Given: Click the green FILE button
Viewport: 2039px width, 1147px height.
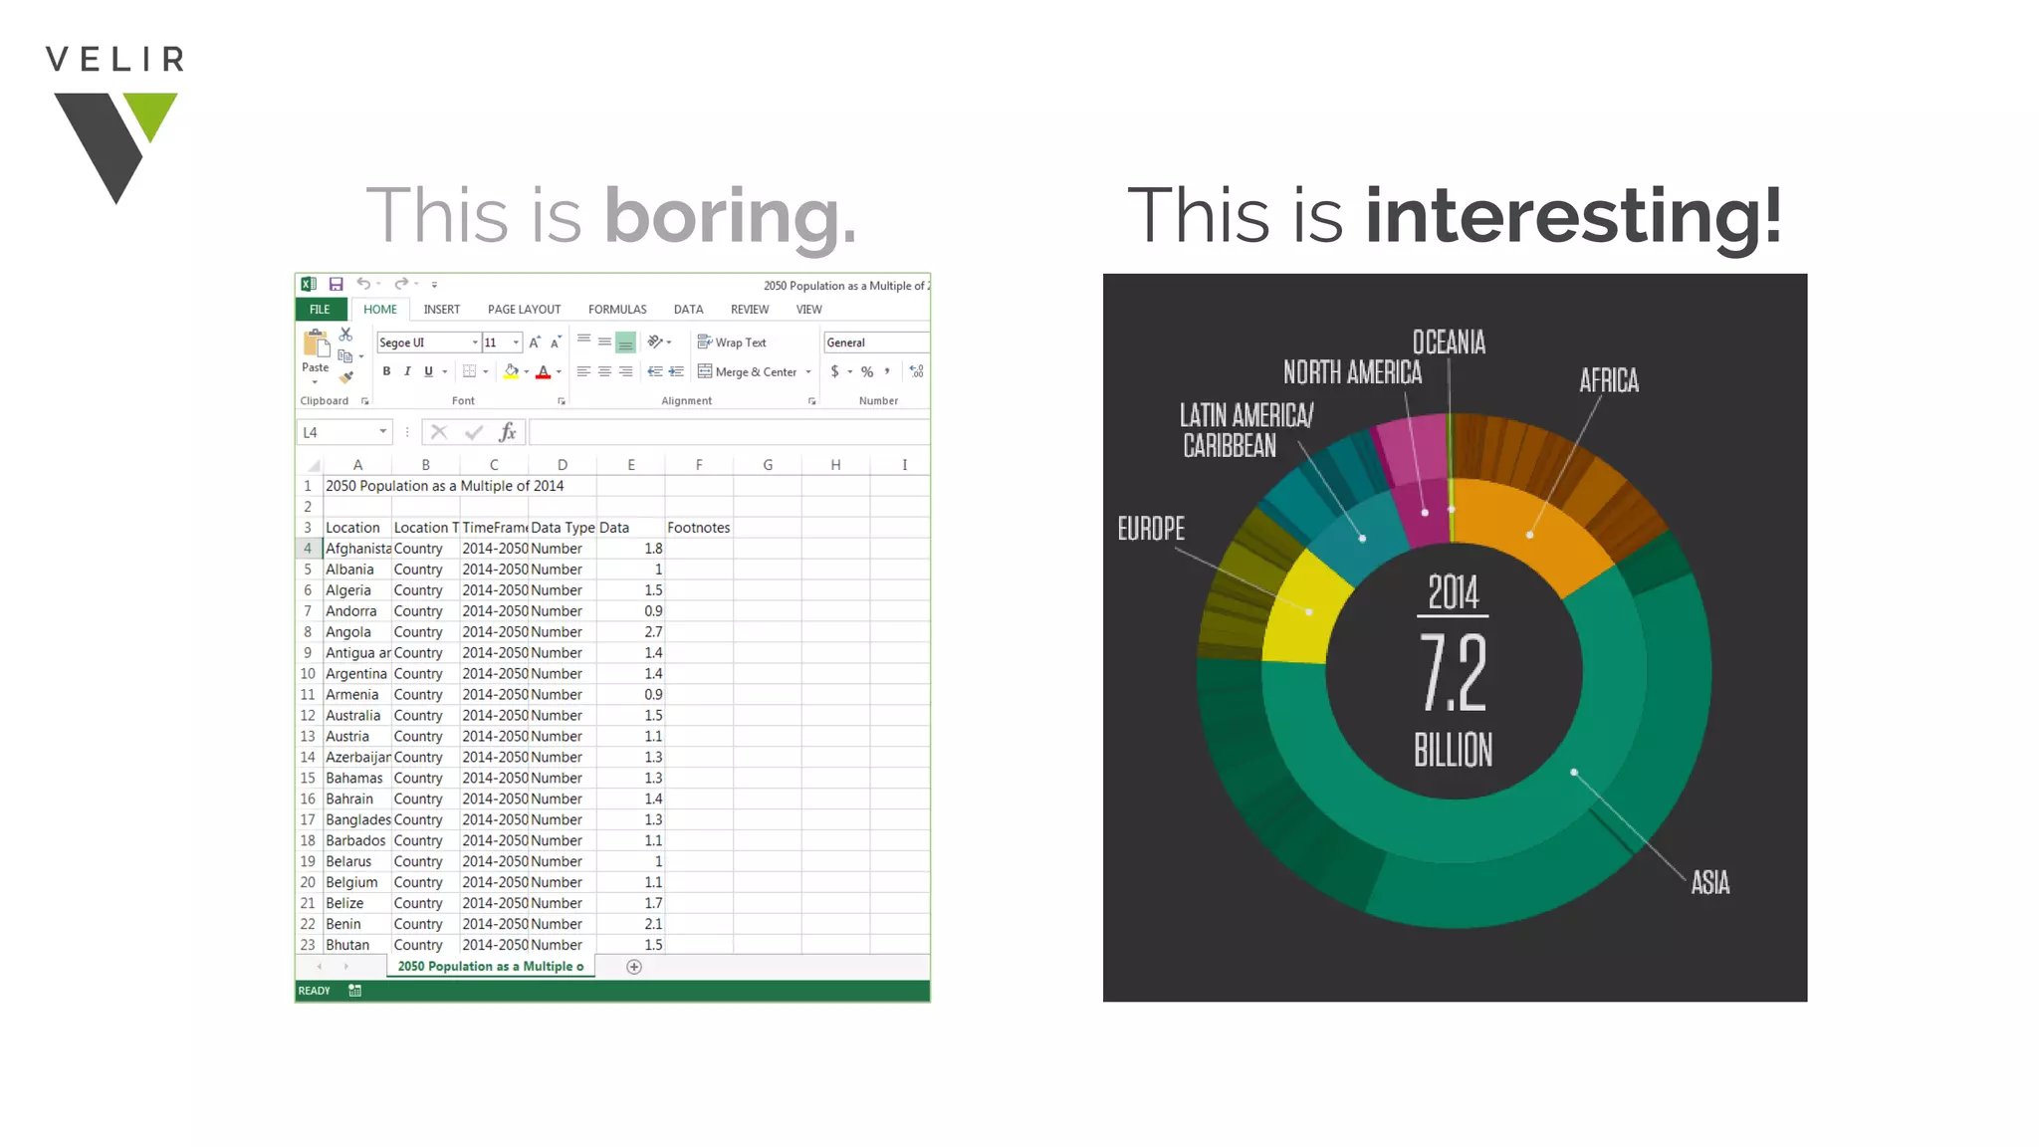Looking at the screenshot, I should [x=320, y=310].
